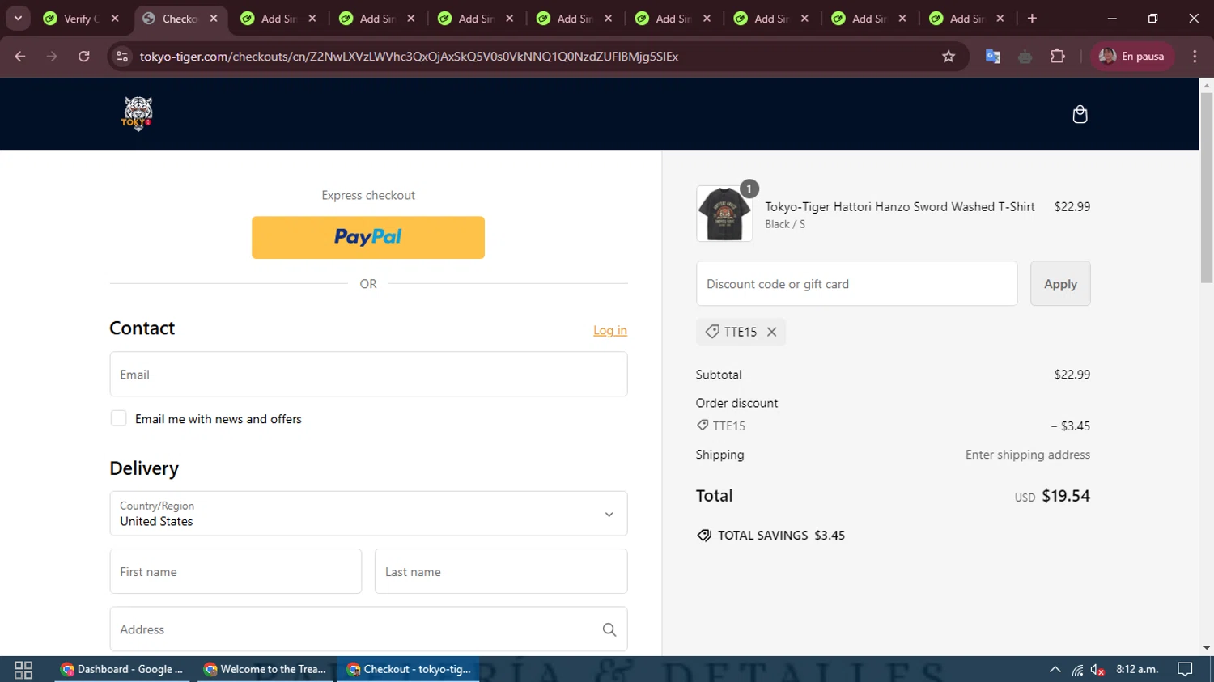Open the notification center icon
Screen dimensions: 1214x682
click(1185, 670)
